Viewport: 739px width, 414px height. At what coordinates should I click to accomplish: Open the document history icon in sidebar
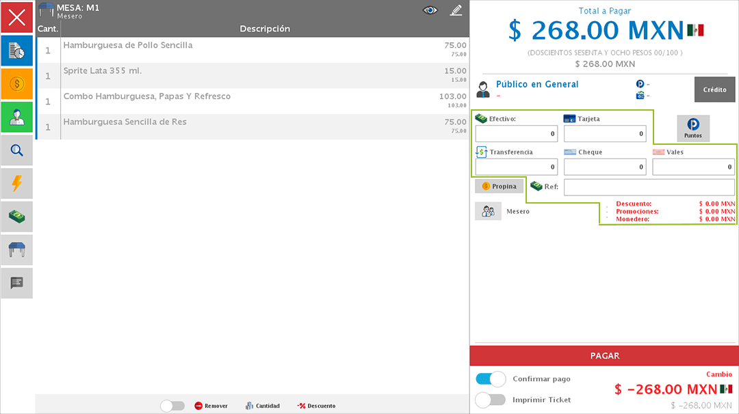[x=17, y=51]
